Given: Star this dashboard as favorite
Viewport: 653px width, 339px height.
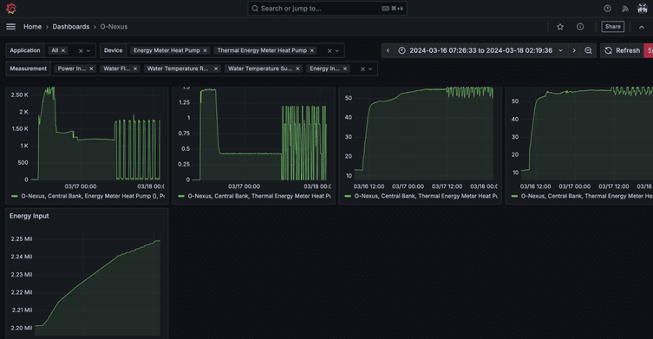Looking at the screenshot, I should click(x=560, y=27).
